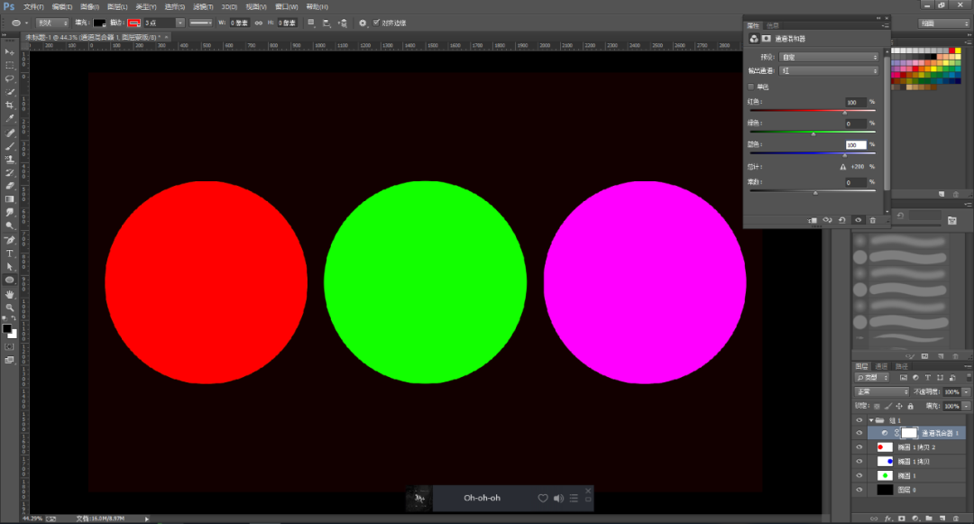Hide the blue ellipse copy layer

pos(859,461)
